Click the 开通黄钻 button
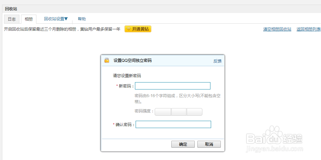 138,29
